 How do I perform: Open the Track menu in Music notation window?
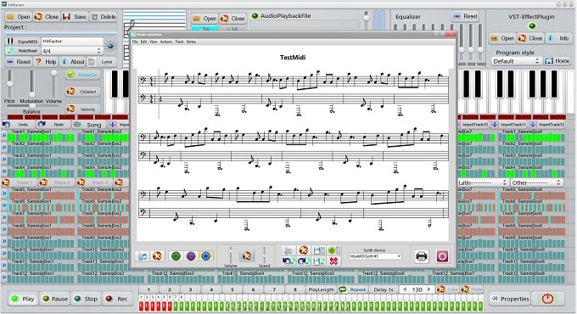click(179, 42)
